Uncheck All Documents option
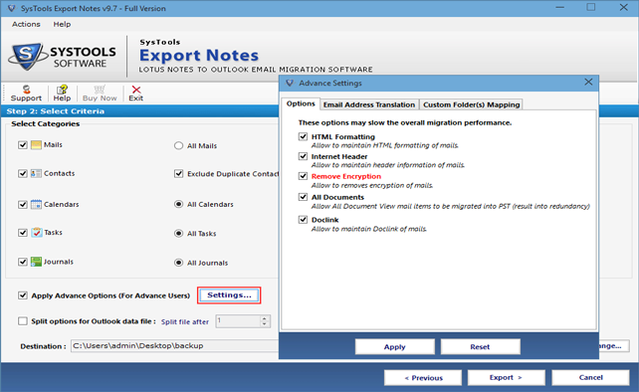Viewport: 639px width, 392px height. (x=303, y=197)
